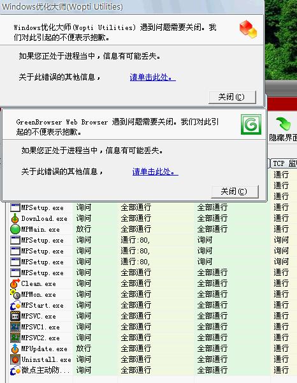Screen dimensions: 297x383
Task: Select the MPMain.exe file name
Action: [41, 229]
